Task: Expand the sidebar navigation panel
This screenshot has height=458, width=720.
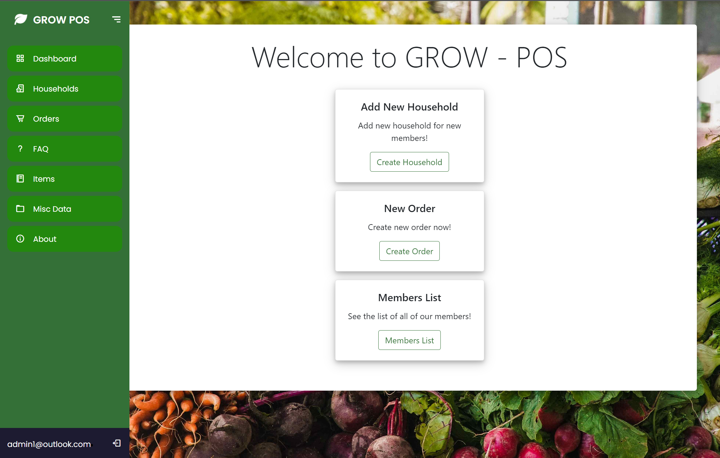Action: 117,19
